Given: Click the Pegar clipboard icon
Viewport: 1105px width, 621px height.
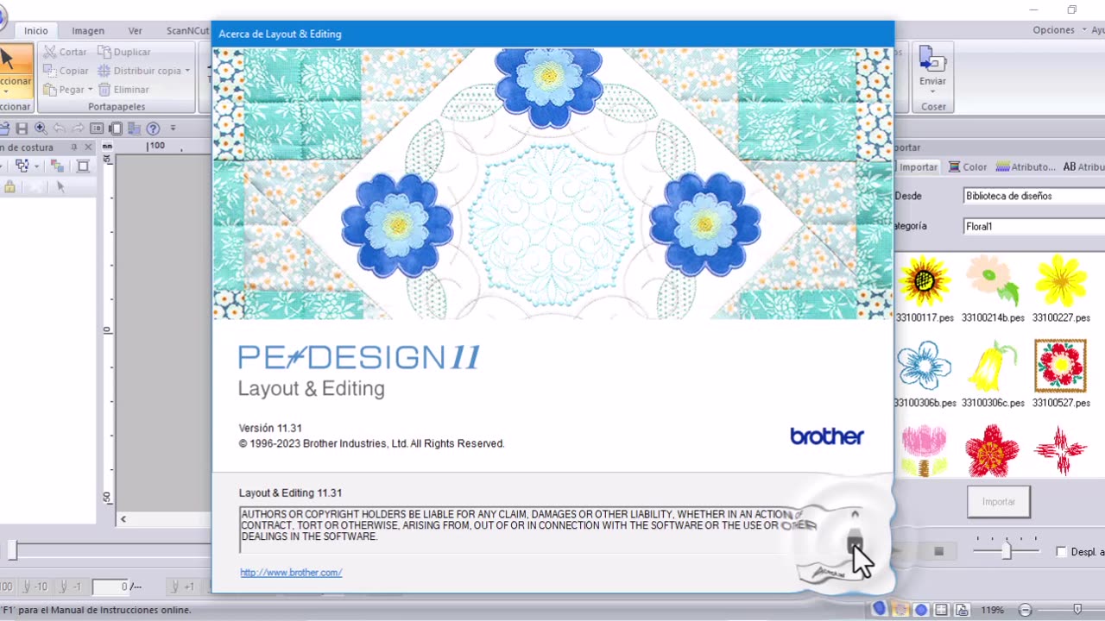Looking at the screenshot, I should (50, 89).
